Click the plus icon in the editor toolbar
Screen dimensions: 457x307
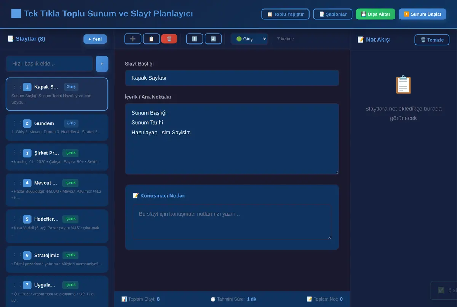pos(133,39)
